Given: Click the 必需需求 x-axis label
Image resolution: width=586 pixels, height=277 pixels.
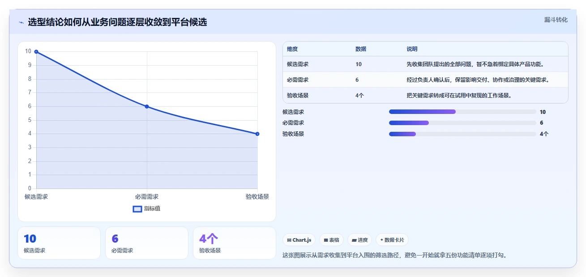Looking at the screenshot, I should [147, 197].
